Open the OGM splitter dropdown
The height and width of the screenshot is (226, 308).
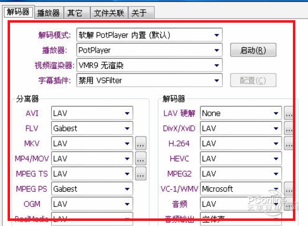click(92, 204)
